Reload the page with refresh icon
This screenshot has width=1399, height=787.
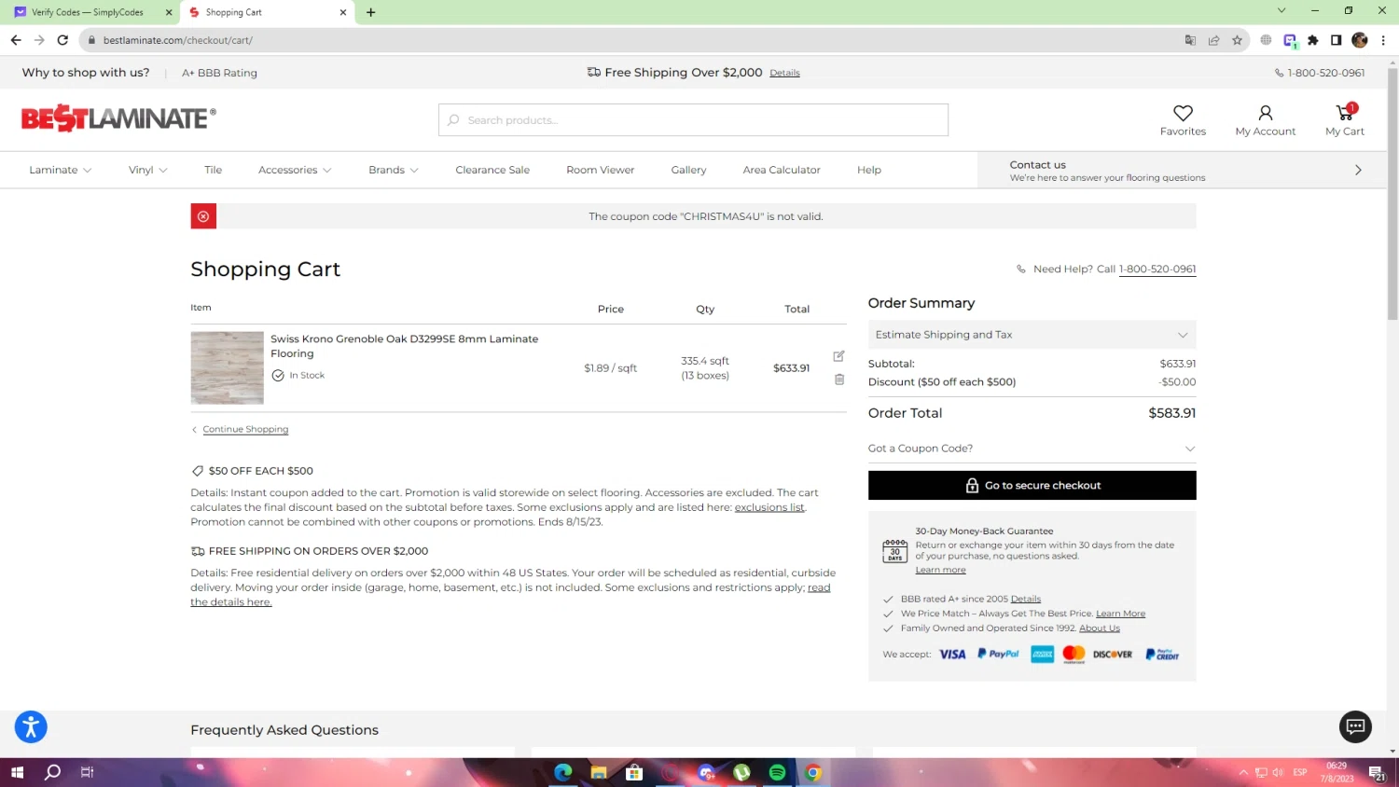pos(62,40)
